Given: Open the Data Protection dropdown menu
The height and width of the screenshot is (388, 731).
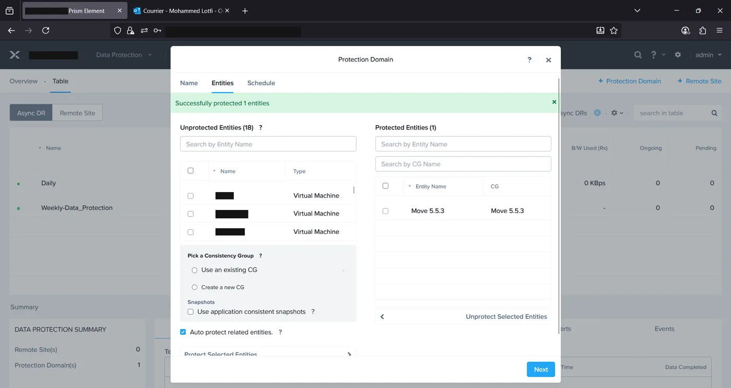Looking at the screenshot, I should coord(124,55).
